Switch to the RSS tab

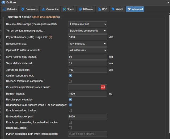(x=102, y=9)
